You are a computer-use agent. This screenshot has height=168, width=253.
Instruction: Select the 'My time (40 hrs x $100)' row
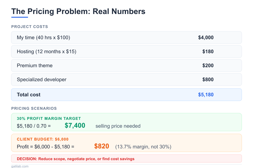(x=43, y=38)
